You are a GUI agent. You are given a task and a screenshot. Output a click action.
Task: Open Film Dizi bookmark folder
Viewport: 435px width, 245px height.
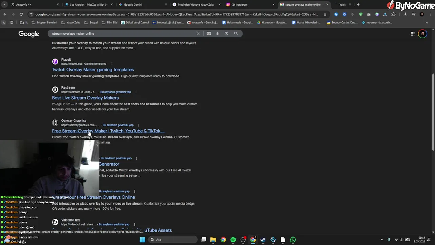(109, 23)
